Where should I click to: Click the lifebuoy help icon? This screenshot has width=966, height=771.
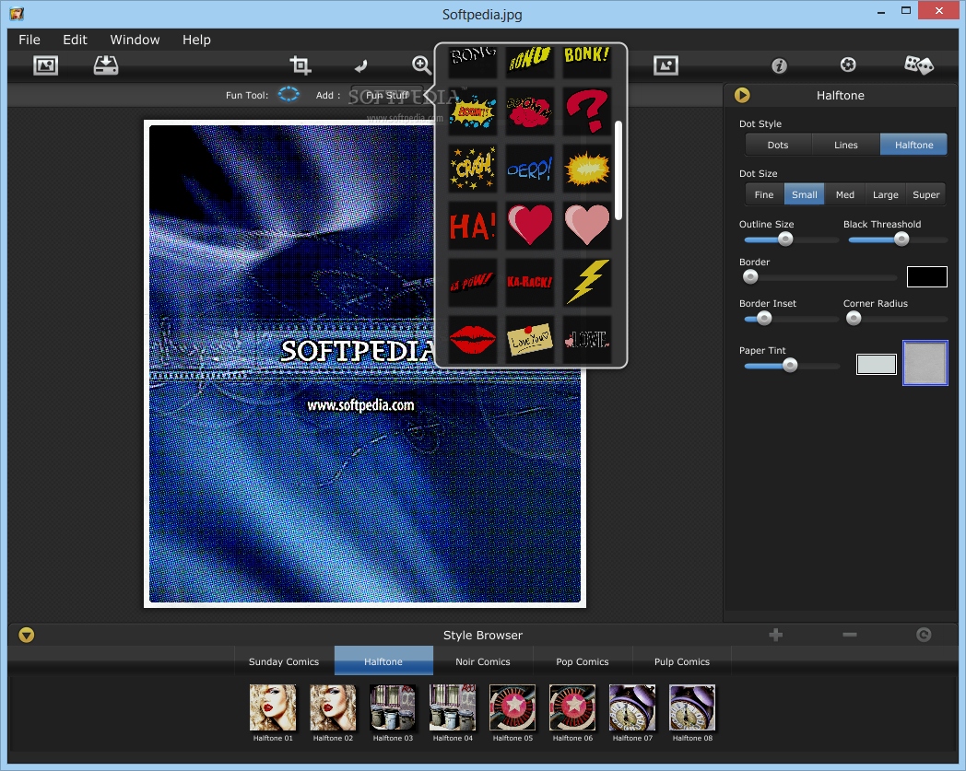(x=848, y=64)
